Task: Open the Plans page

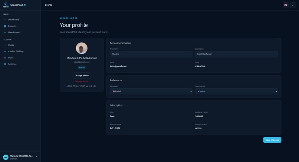Action: coord(20,58)
